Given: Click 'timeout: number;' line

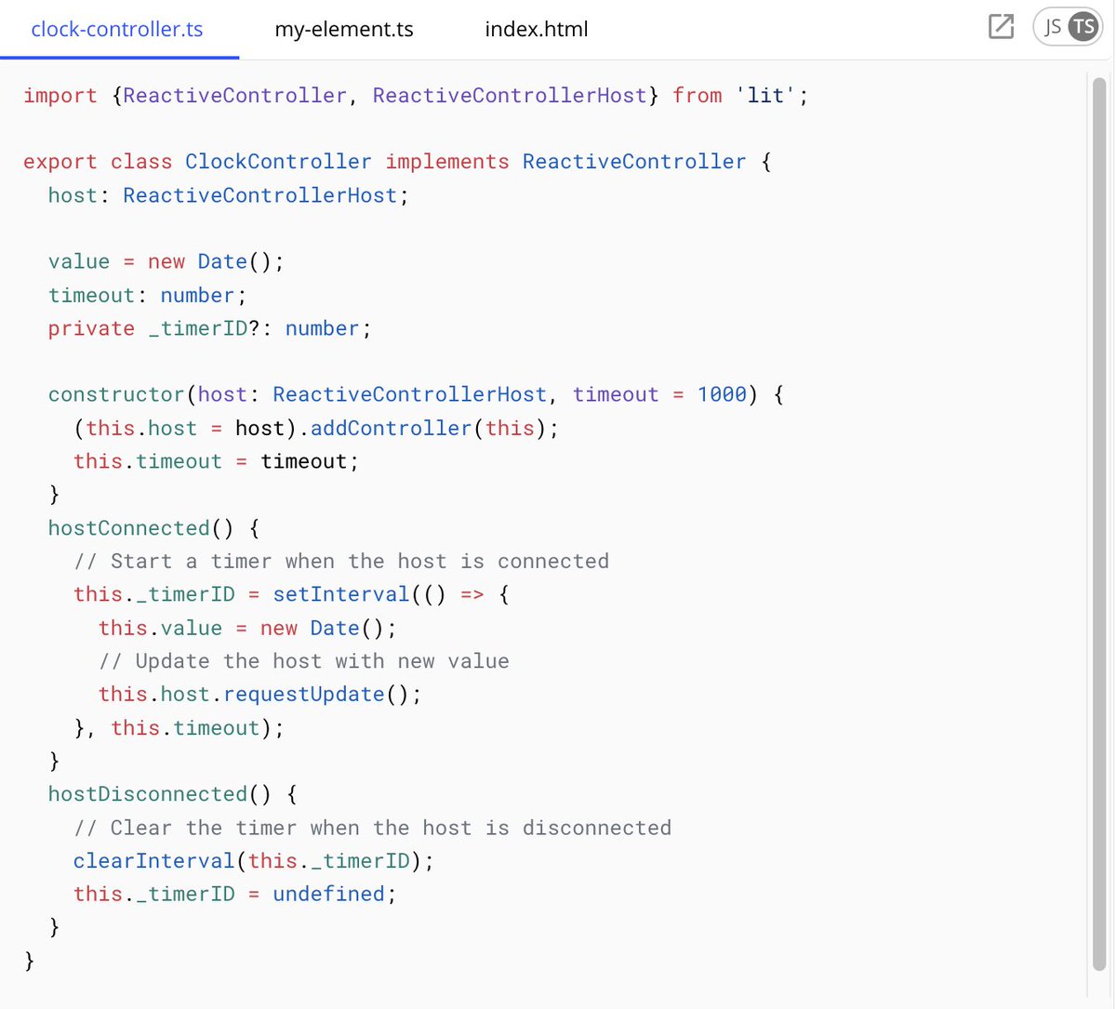Looking at the screenshot, I should click(147, 295).
